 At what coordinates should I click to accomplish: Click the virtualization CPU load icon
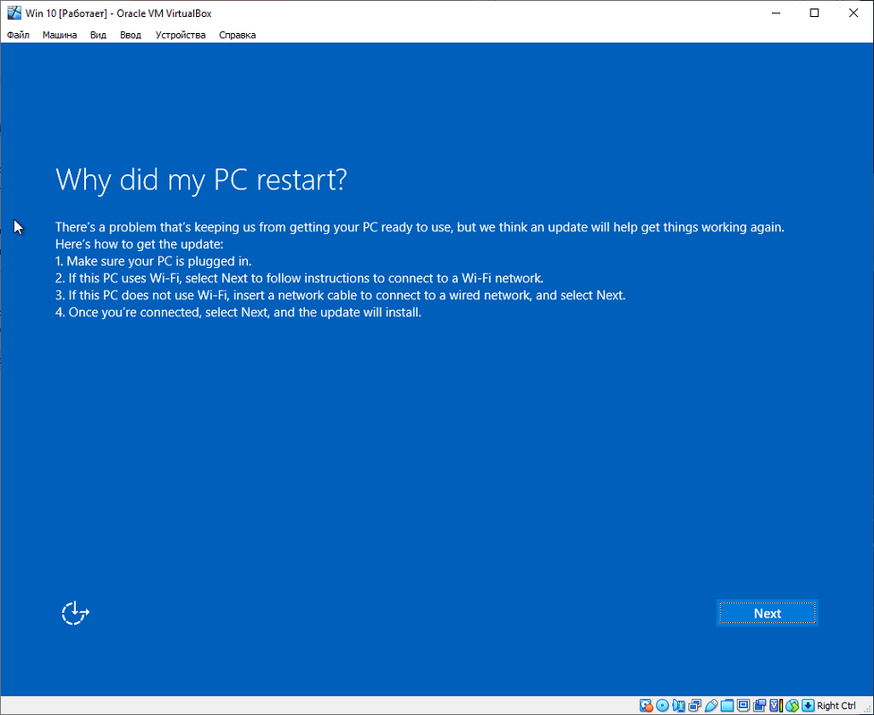tap(776, 705)
